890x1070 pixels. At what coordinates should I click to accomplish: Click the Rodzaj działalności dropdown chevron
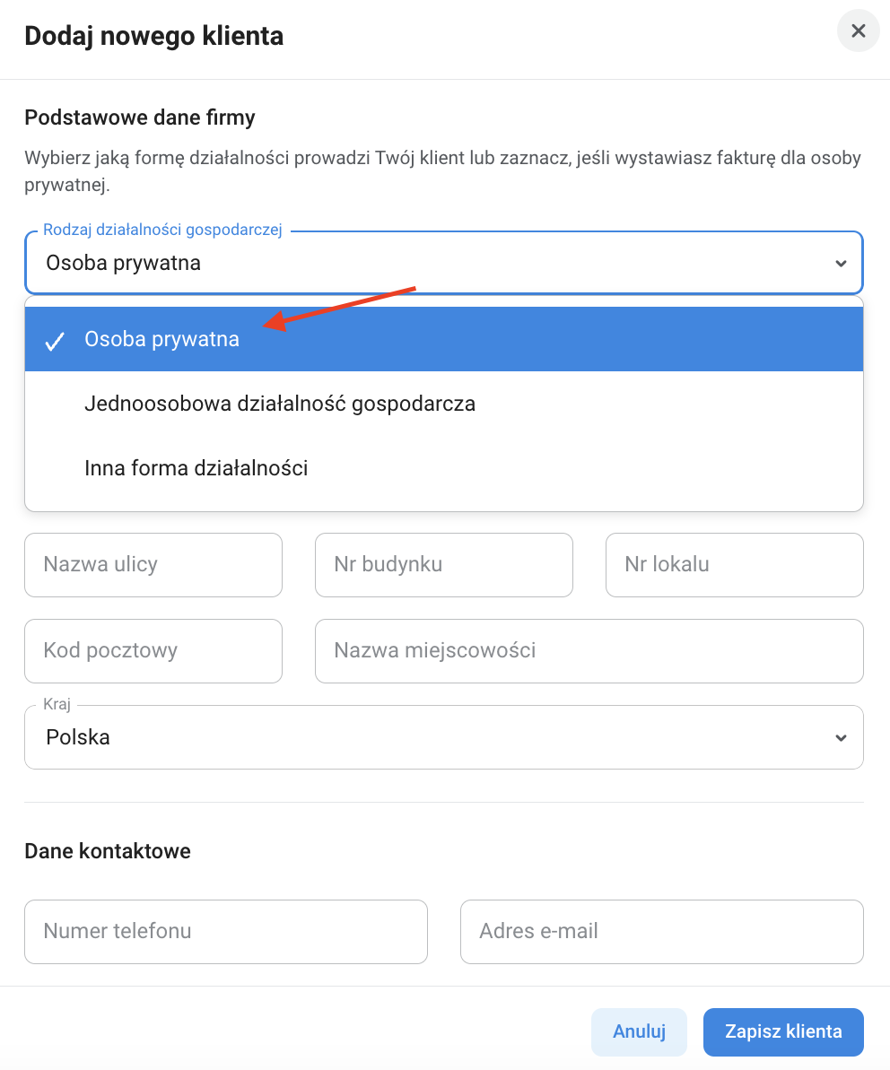coord(841,264)
